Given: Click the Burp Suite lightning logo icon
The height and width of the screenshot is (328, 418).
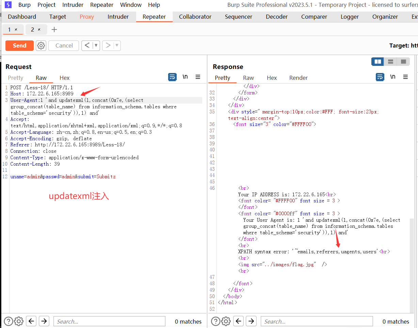Looking at the screenshot, I should click(8, 5).
